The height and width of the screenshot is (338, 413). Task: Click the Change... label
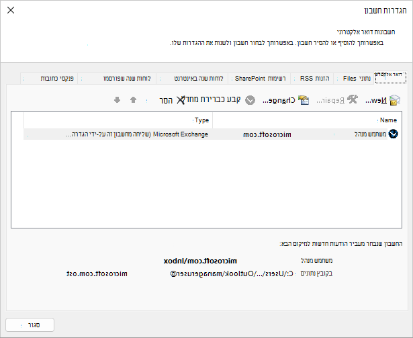[x=279, y=100]
